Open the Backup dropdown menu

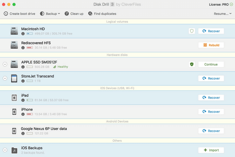coord(50,14)
